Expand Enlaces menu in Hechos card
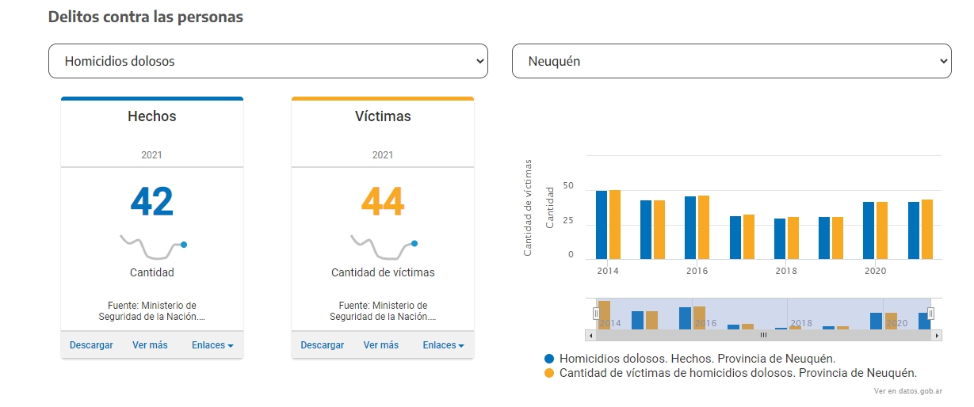Viewport: 974px width, 407px height. coord(212,345)
